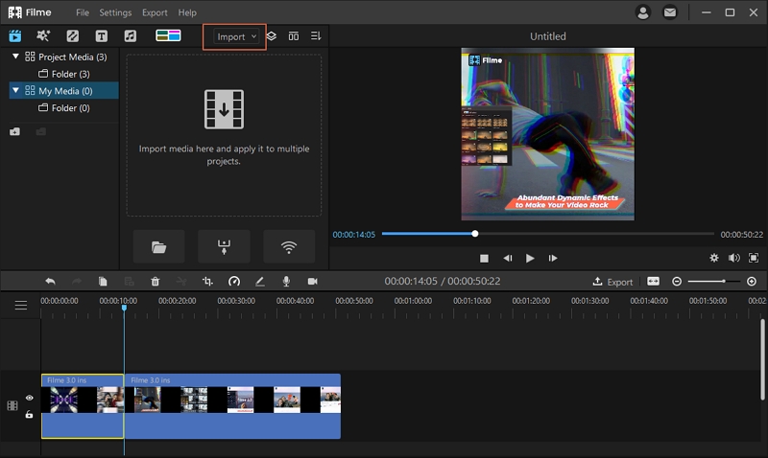
Task: Import via wireless Wi-Fi button
Action: point(289,247)
